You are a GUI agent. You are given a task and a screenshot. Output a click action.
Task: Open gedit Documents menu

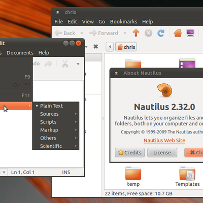(x=20, y=53)
